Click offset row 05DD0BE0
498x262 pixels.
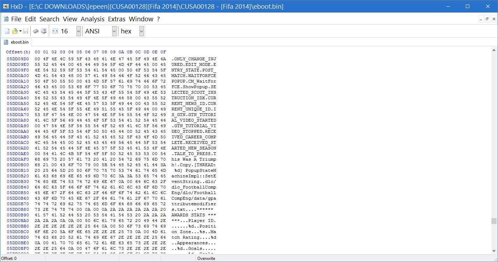point(18,243)
